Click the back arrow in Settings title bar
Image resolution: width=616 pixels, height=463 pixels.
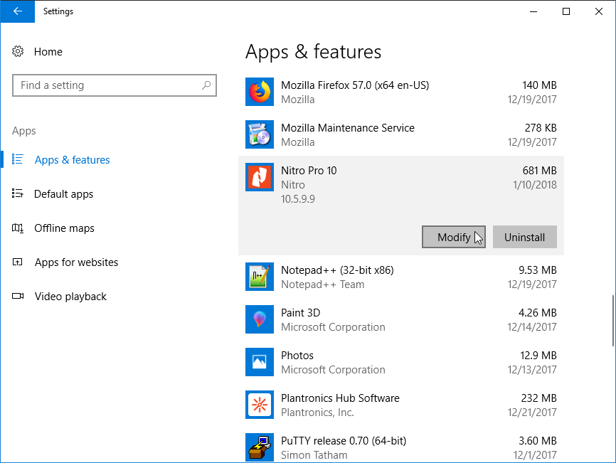click(17, 11)
